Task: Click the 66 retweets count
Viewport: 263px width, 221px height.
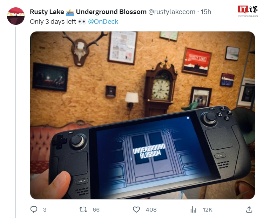Action: [x=96, y=209]
